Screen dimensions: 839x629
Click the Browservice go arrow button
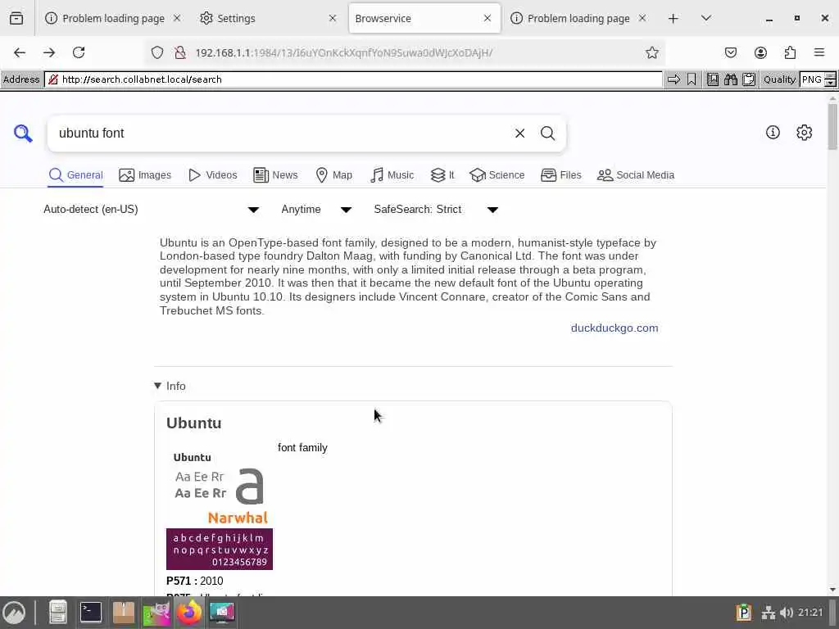click(x=673, y=79)
